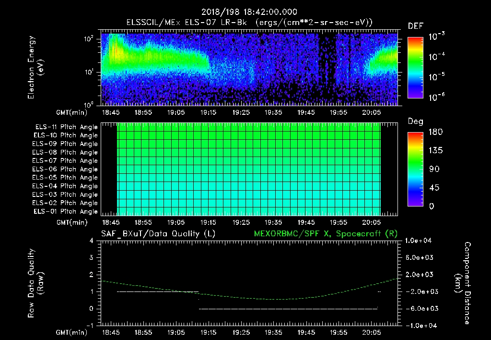Image resolution: width=491 pixels, height=340 pixels.
Task: Click the DEF legend label
Action: [416, 26]
